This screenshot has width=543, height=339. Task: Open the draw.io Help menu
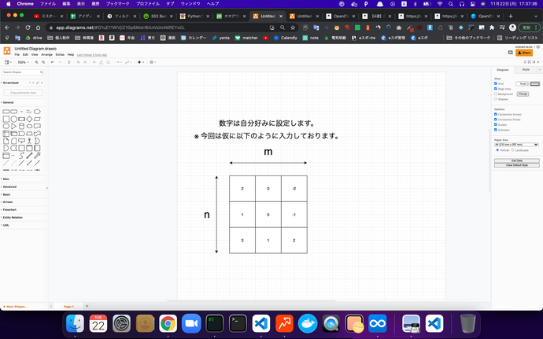(71, 55)
